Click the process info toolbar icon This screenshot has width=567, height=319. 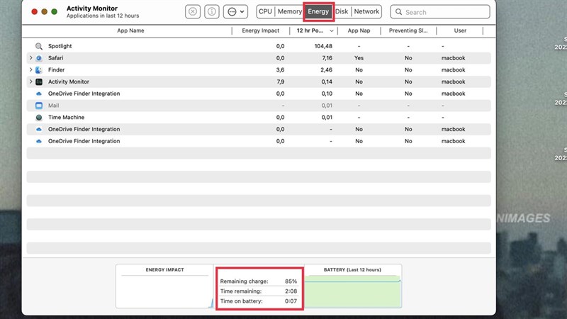[212, 11]
